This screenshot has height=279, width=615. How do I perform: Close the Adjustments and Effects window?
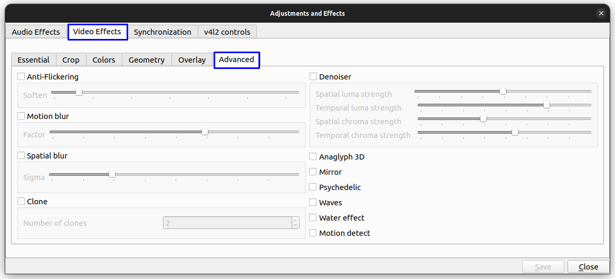(601, 13)
